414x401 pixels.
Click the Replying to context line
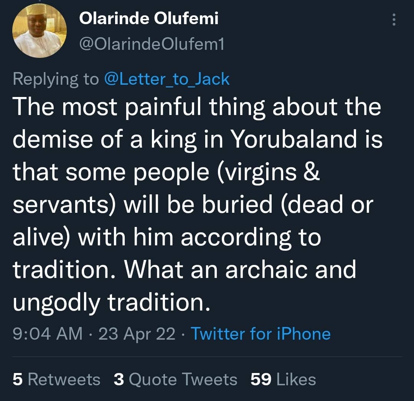pos(58,79)
